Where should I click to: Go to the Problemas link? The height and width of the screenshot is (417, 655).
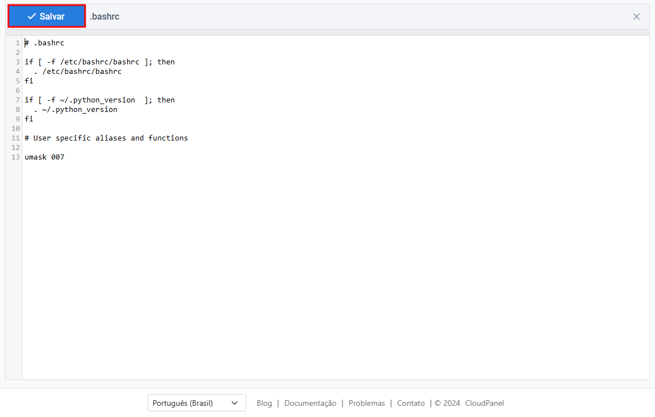(367, 403)
